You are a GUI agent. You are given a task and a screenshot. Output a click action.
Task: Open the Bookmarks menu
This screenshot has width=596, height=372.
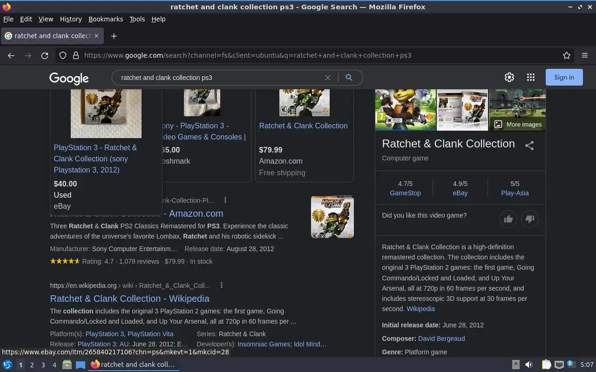(x=106, y=19)
